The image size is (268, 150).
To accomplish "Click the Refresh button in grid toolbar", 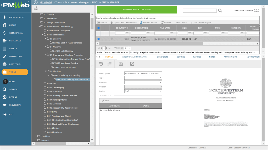I will (166, 22).
